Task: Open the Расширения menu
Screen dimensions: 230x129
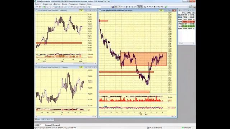Action: click(73, 4)
